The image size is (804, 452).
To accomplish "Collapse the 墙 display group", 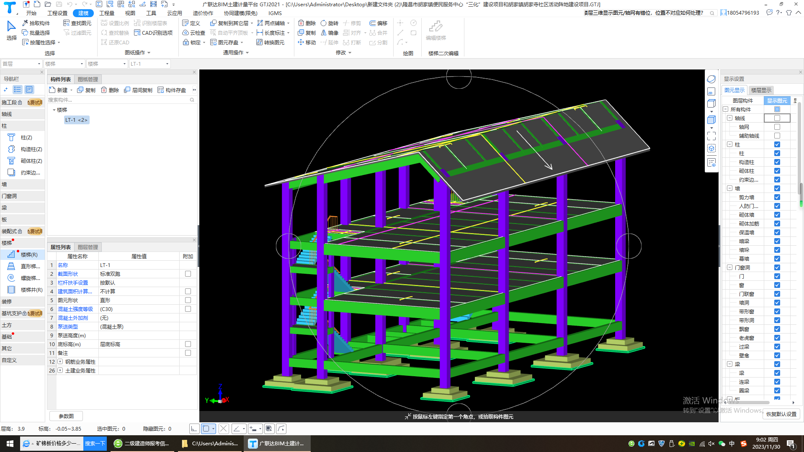I will tap(729, 188).
